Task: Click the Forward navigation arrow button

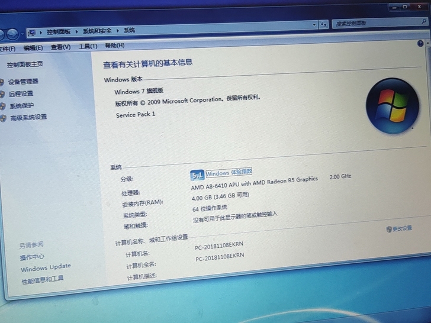Action: (x=12, y=34)
